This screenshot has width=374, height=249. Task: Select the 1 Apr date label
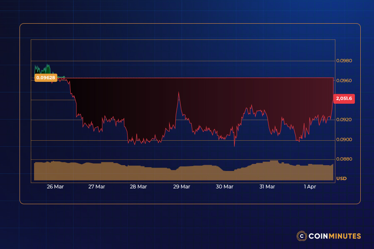tap(310, 187)
